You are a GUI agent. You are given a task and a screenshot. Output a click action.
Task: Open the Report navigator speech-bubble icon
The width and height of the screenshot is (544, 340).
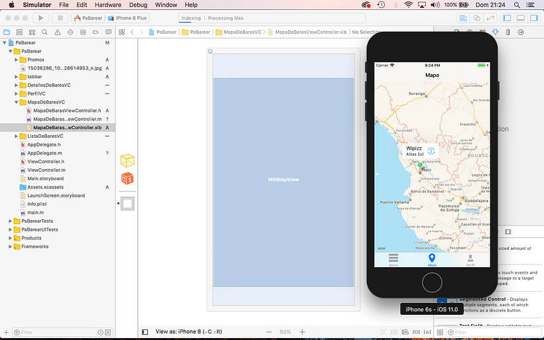pos(108,32)
